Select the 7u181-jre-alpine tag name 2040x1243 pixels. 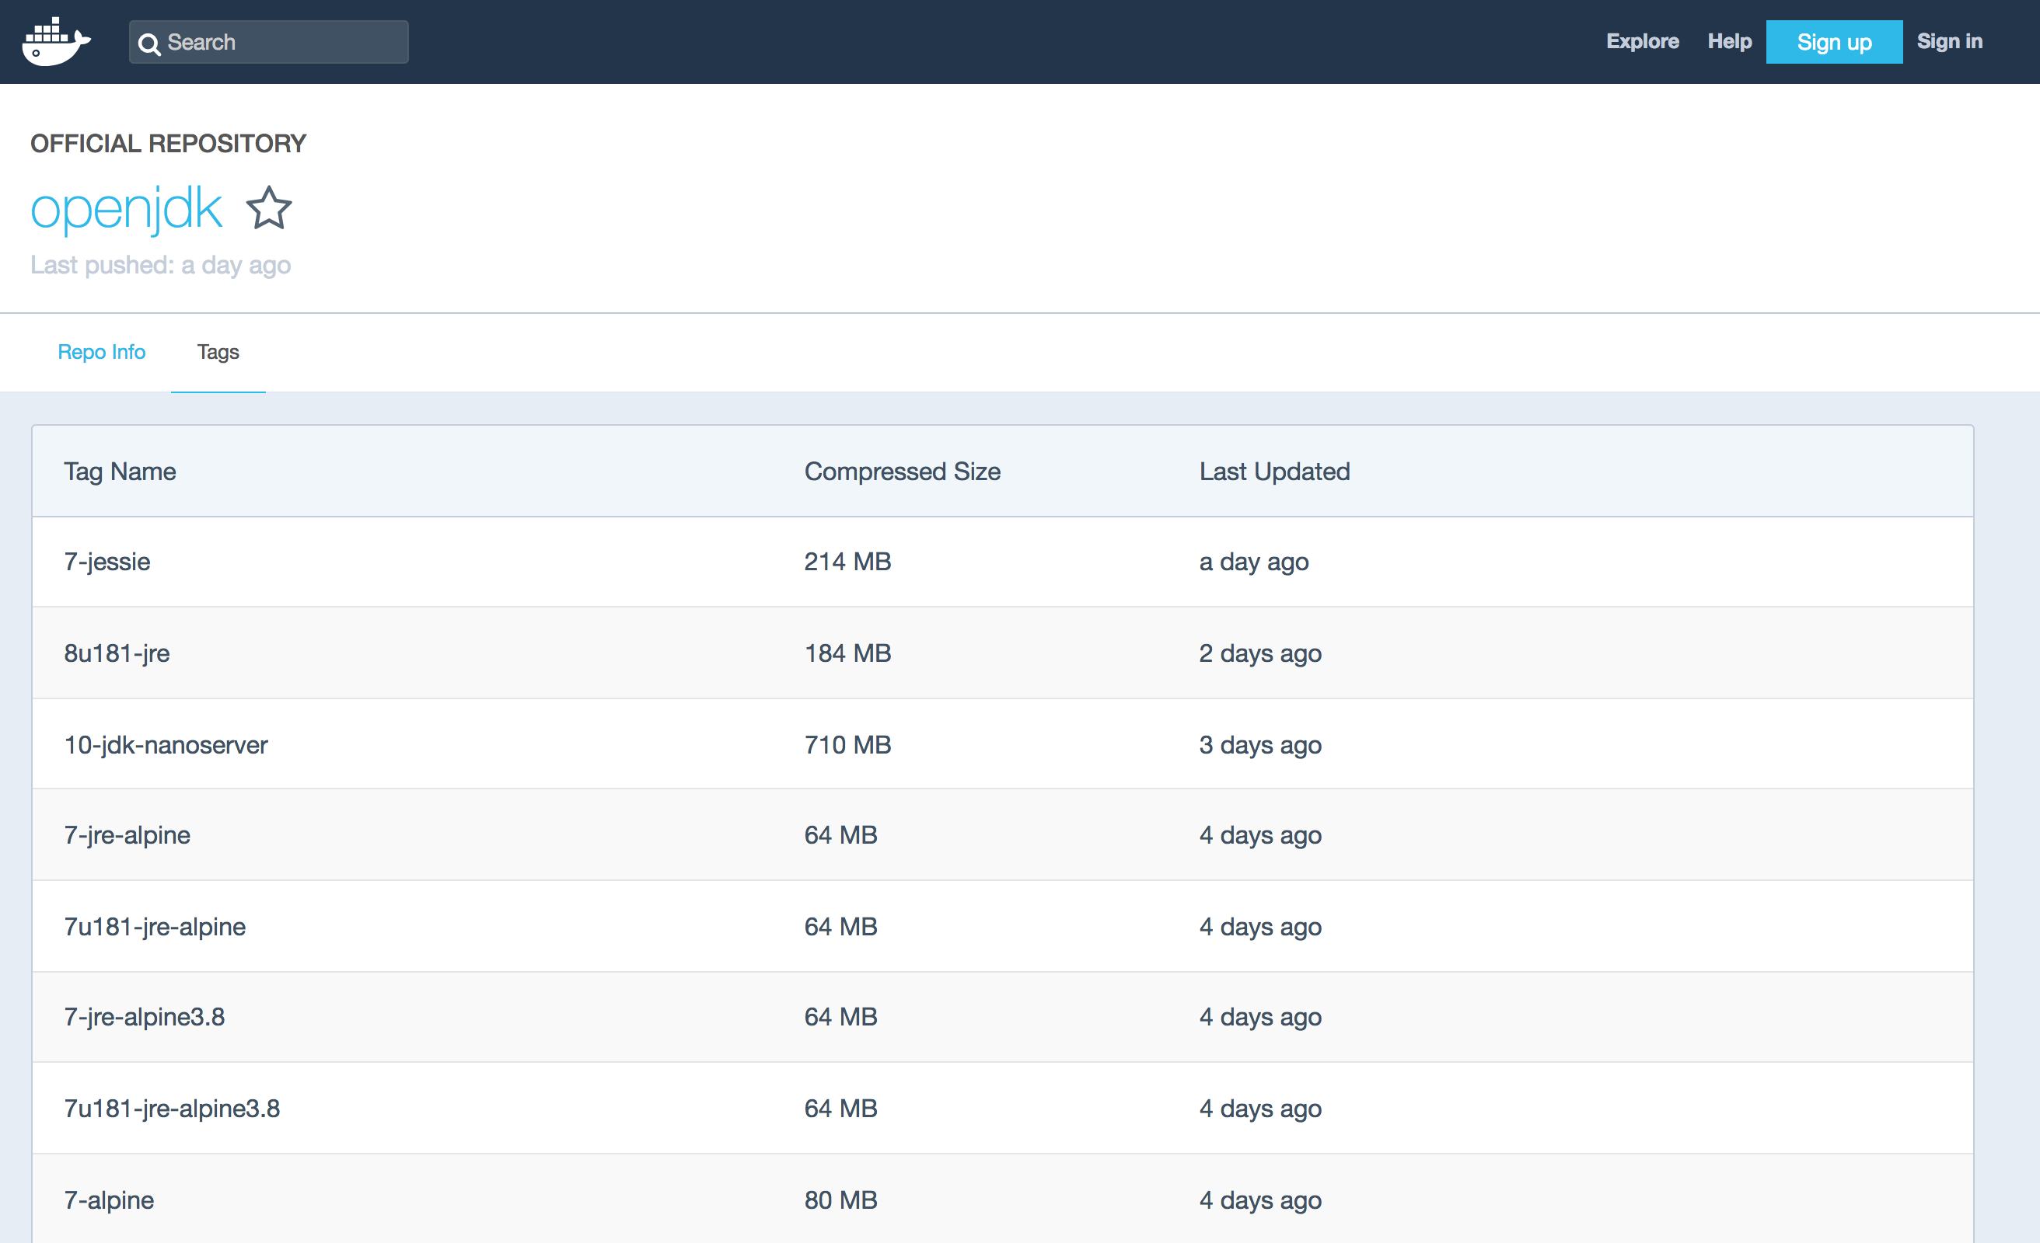155,927
